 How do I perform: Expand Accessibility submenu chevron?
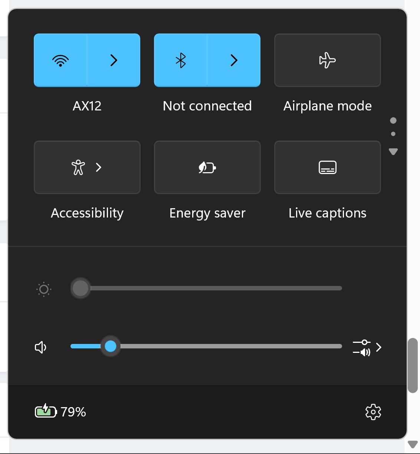pos(98,167)
